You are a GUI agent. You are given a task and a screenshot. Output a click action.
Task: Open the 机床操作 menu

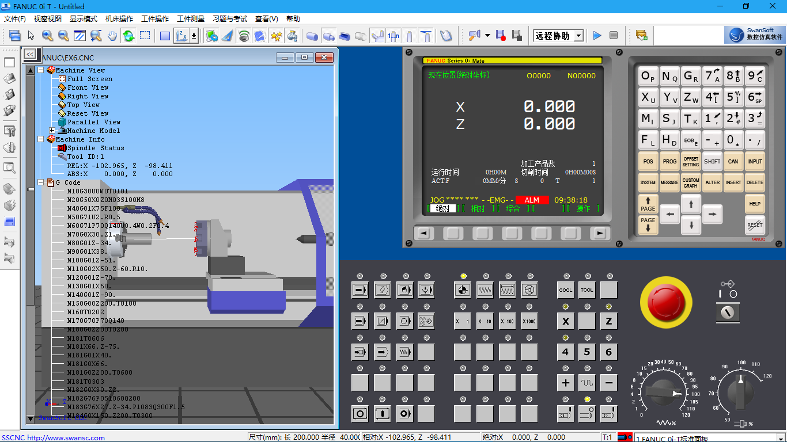click(119, 19)
